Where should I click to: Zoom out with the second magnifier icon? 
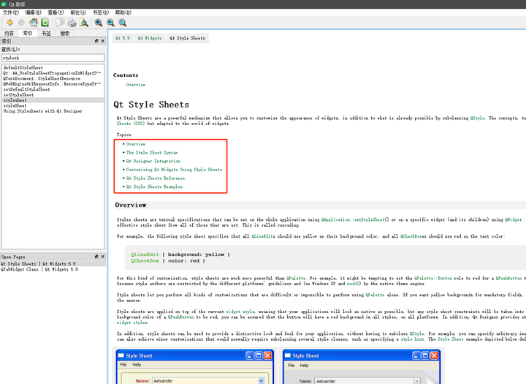(110, 23)
